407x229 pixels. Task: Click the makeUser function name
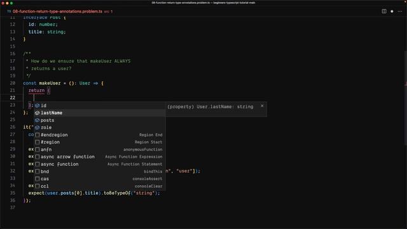point(50,83)
